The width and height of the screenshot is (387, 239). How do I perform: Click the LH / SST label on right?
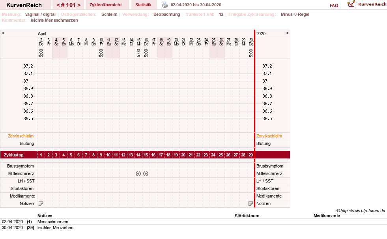click(x=265, y=181)
